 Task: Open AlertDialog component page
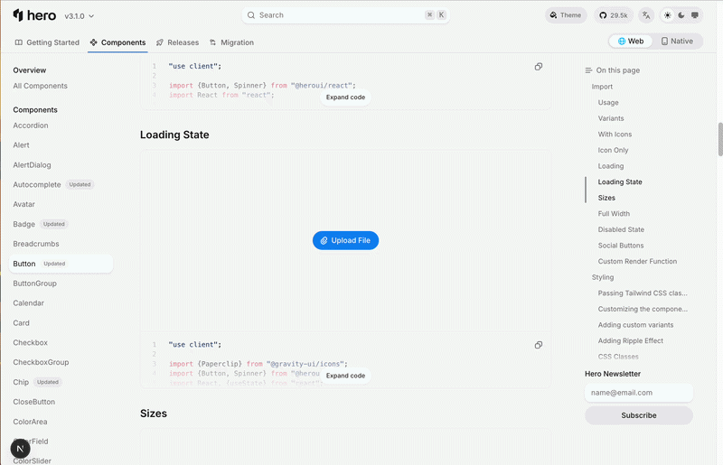pyautogui.click(x=32, y=165)
